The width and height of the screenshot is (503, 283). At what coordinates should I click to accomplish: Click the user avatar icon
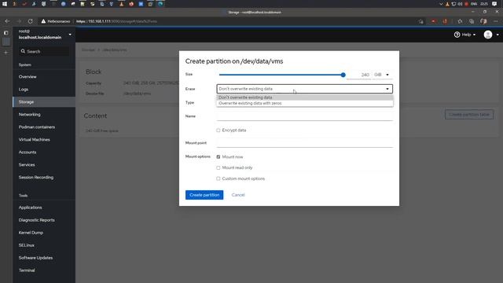coord(488,35)
